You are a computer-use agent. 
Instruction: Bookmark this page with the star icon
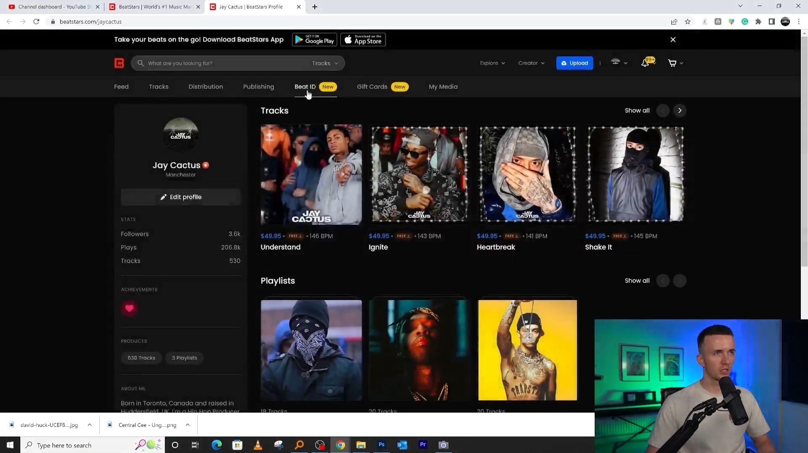[688, 21]
